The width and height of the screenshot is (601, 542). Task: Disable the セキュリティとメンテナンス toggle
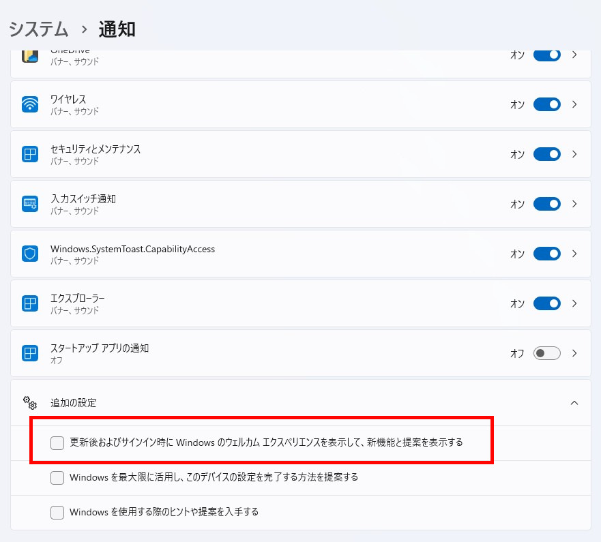[547, 154]
